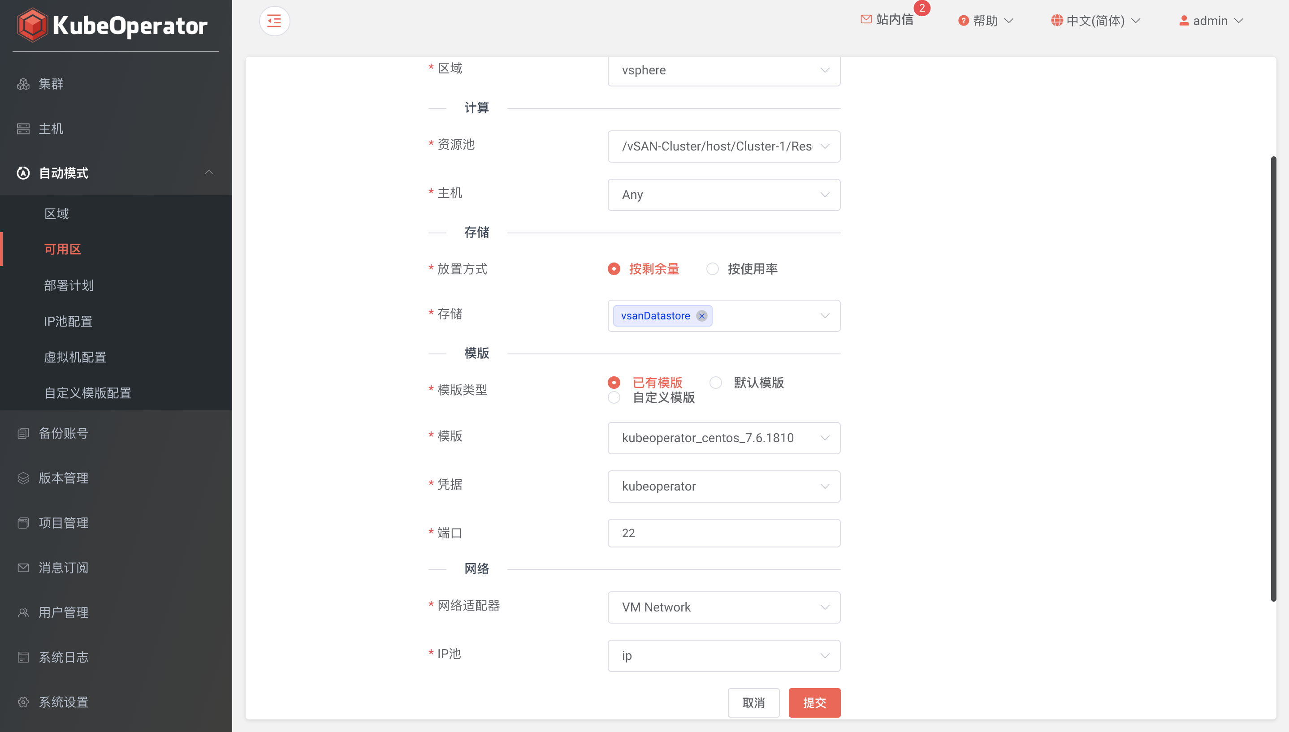Click the 主机 host server icon
1289x732 pixels.
(x=23, y=129)
